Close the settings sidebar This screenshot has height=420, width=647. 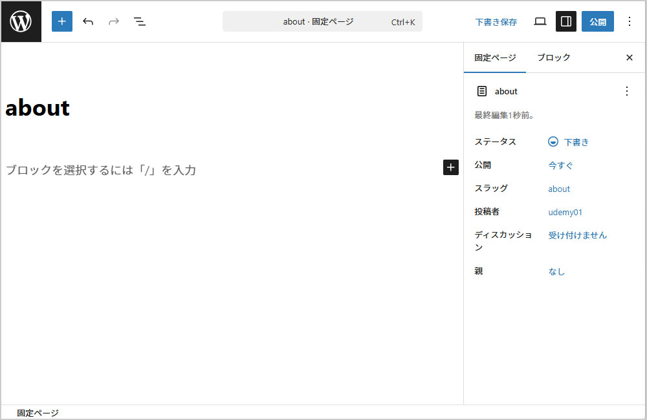(630, 58)
